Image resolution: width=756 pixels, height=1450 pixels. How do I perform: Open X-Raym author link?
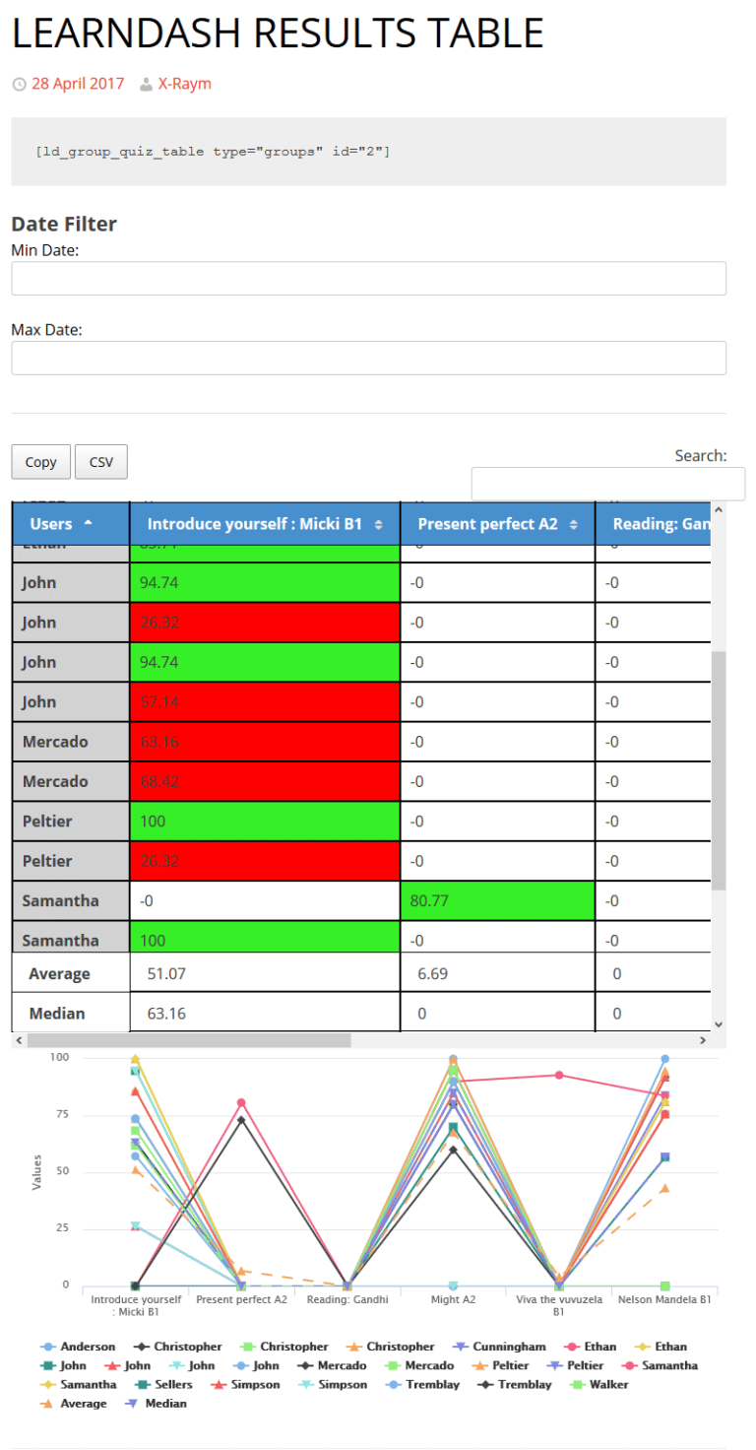pyautogui.click(x=184, y=84)
